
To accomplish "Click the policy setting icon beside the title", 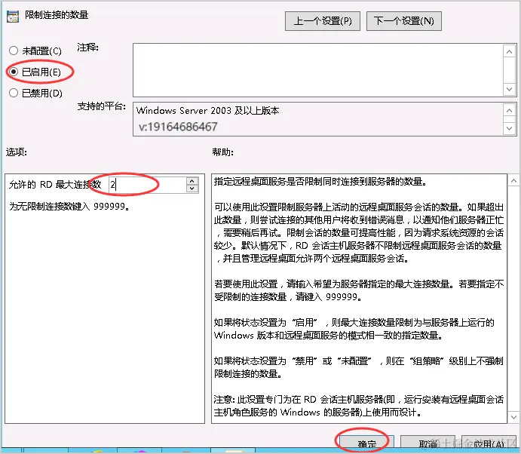I will (13, 17).
